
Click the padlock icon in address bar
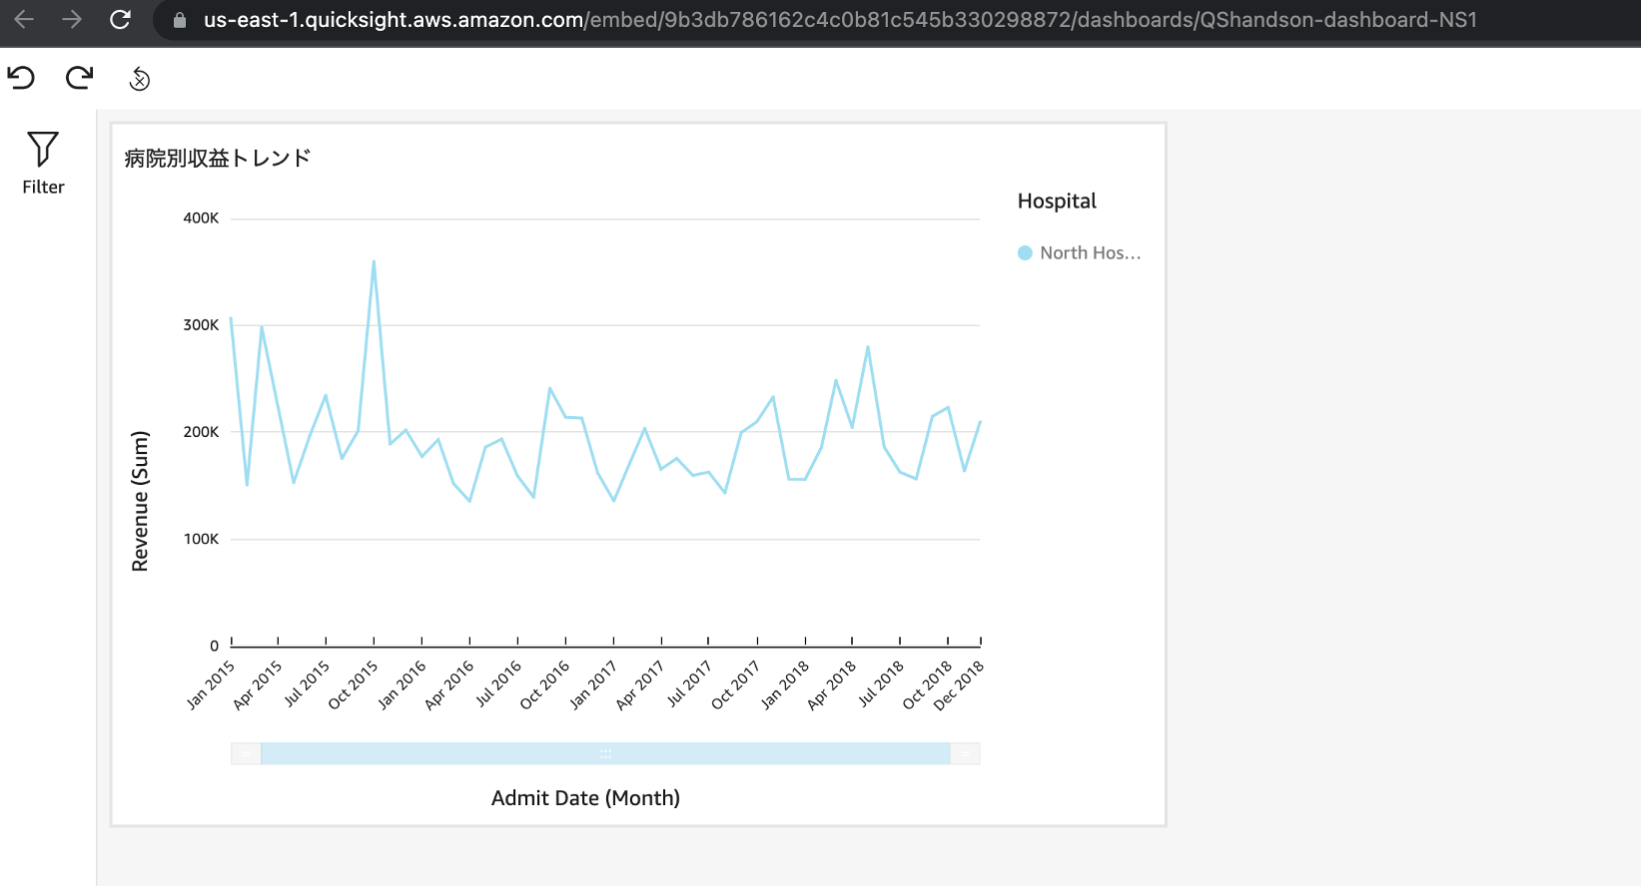point(180,20)
